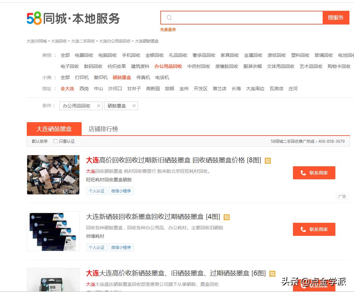
Task: Open the HP 650A cartridge listing thumbnail
Action: coord(53,231)
